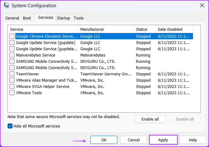Viewport: 209px width, 147px height.
Task: Tick the Malwarebytes Service checkbox
Action: click(x=12, y=55)
